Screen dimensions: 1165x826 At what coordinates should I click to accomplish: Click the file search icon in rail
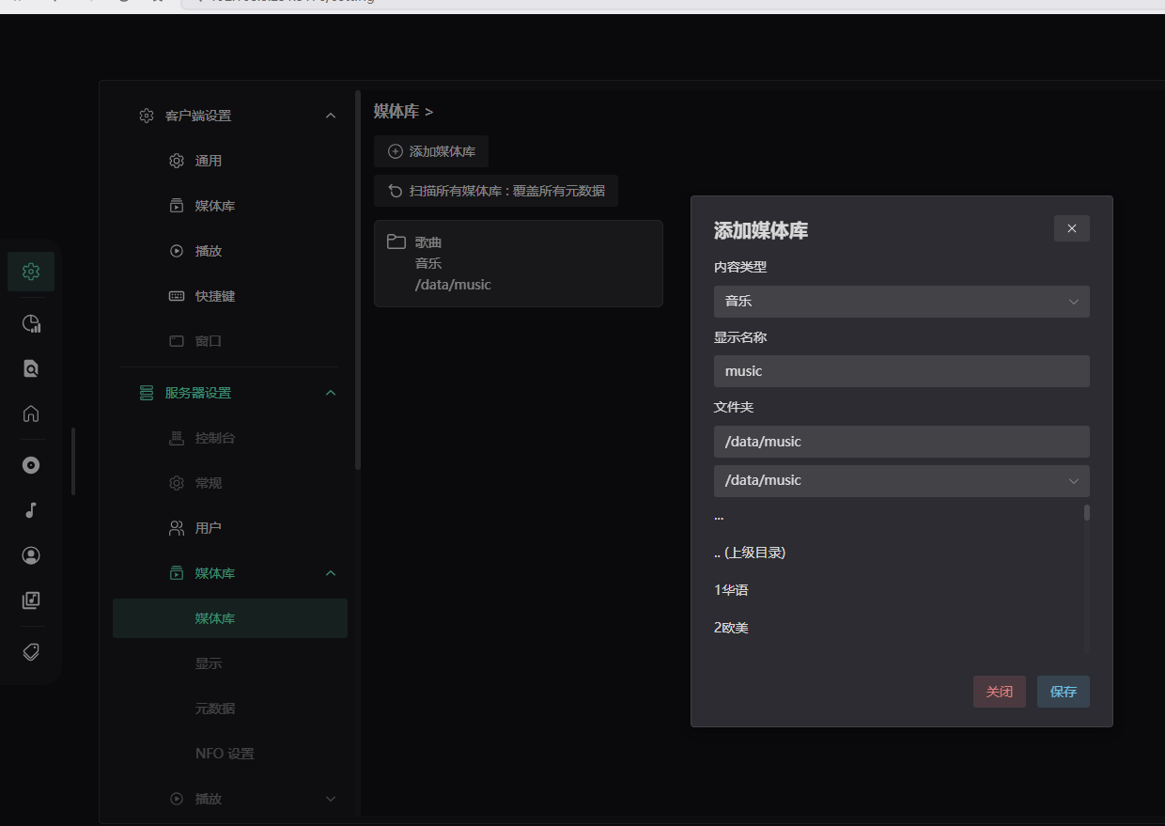pos(31,368)
